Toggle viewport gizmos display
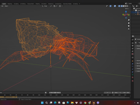The height and width of the screenshot is (105, 140). coord(111,6)
